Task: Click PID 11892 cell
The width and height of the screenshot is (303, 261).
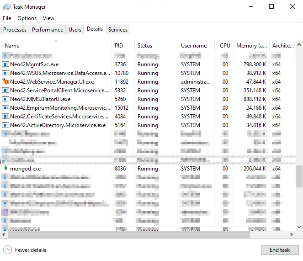Action: [122, 82]
